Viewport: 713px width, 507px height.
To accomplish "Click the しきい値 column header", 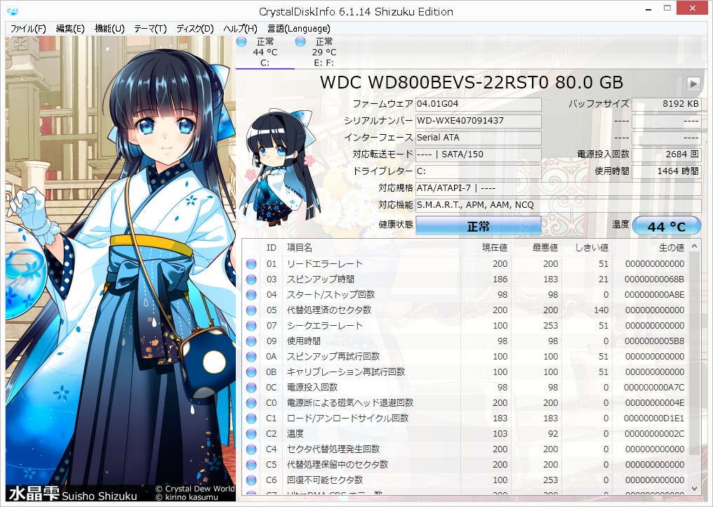I will click(587, 248).
